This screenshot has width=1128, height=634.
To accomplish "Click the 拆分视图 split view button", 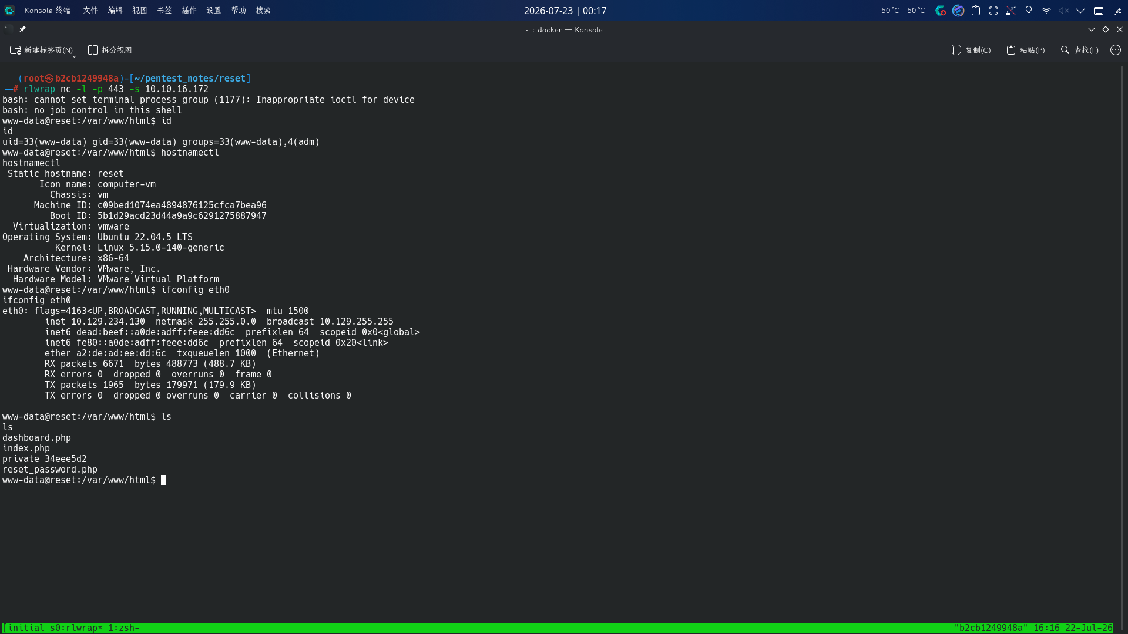I will coord(110,50).
